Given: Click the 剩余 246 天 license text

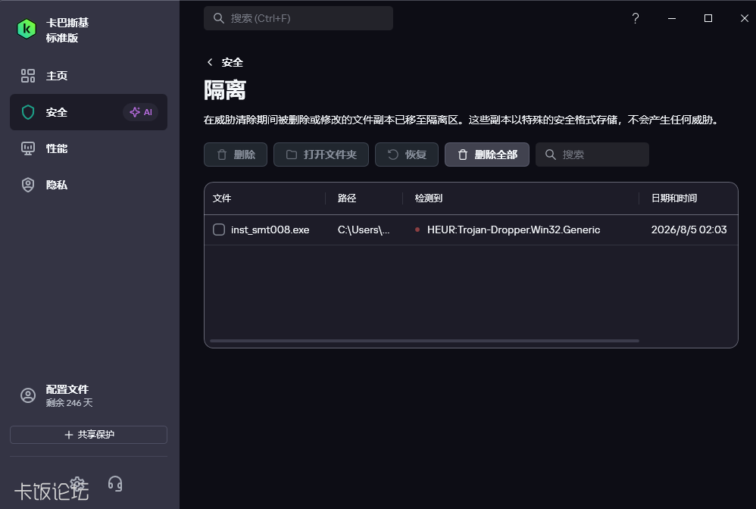Looking at the screenshot, I should point(70,403).
